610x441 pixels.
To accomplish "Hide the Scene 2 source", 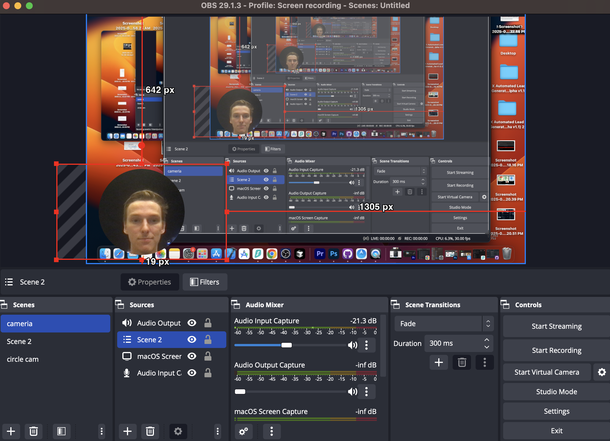I will click(x=192, y=340).
